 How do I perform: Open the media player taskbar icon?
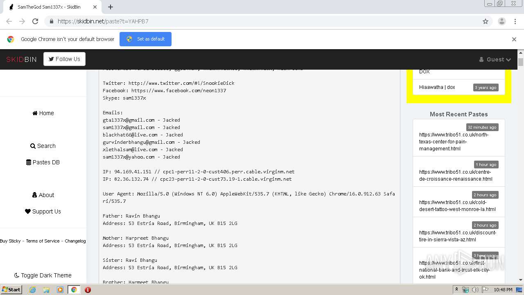[x=60, y=290]
